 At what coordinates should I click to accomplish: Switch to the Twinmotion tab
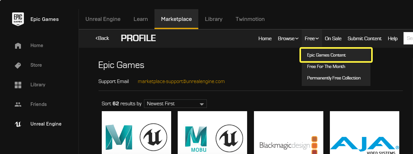pyautogui.click(x=250, y=19)
